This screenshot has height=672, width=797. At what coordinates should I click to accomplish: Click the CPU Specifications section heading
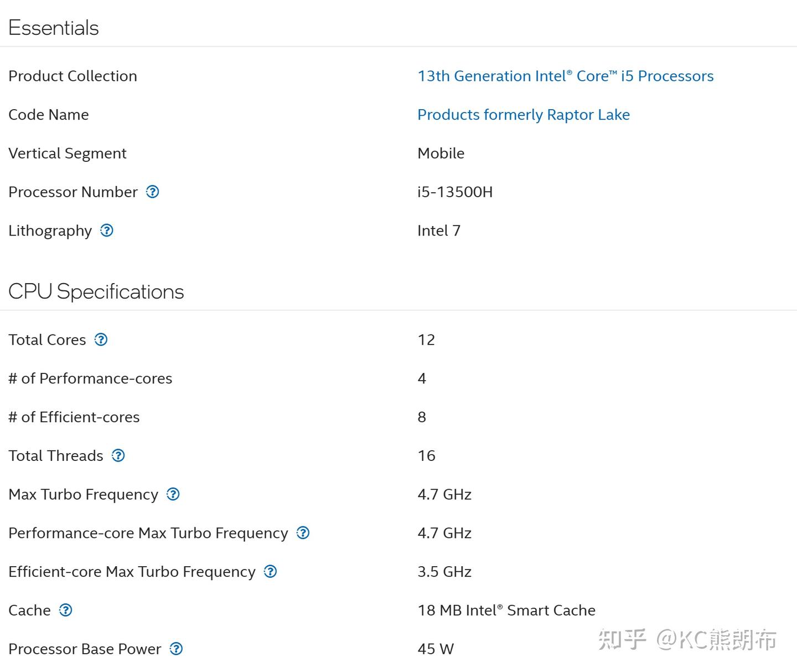[96, 291]
